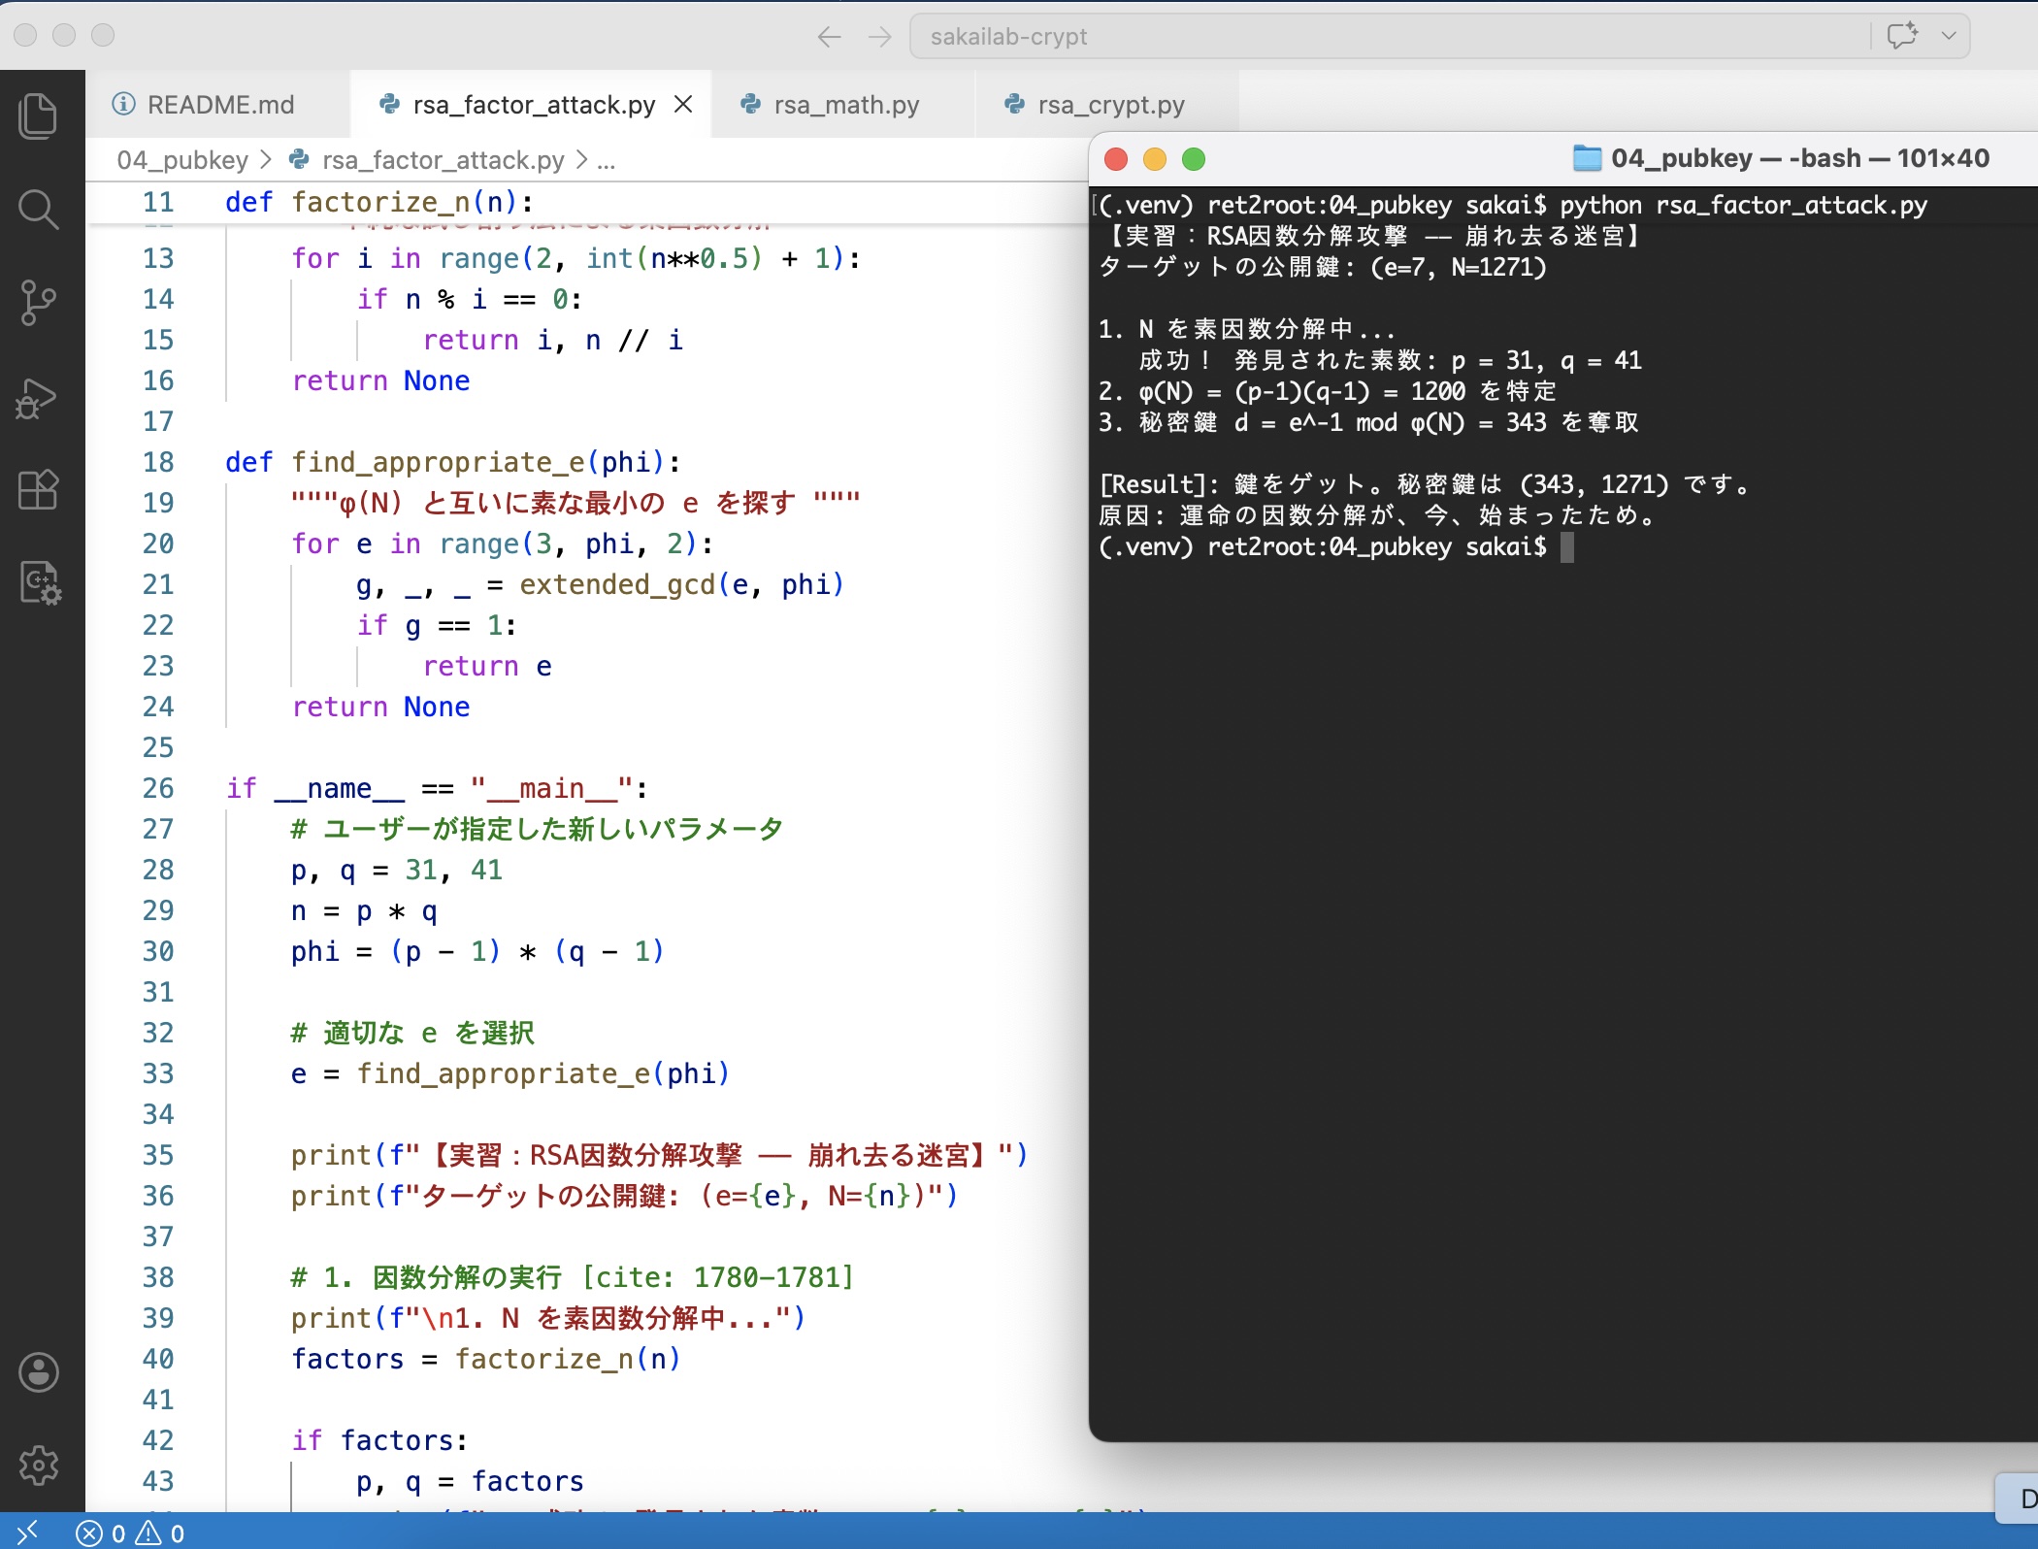This screenshot has height=1549, width=2038.
Task: Click the rsa_factor_attack.py breadcrumb item
Action: tap(443, 160)
